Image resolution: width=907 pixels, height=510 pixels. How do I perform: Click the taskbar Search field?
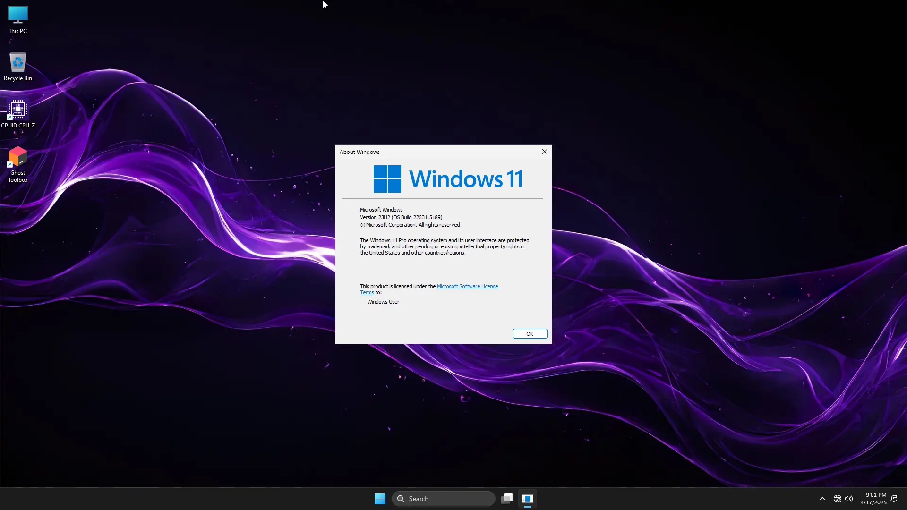coord(444,498)
